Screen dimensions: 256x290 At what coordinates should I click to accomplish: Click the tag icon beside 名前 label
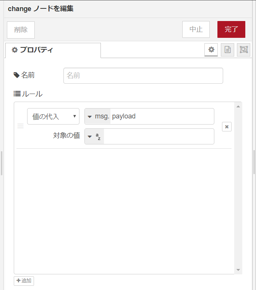17,75
